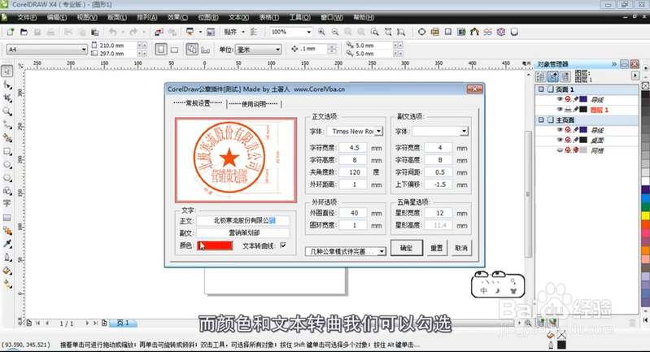
Task: Toggle editable pencil of 桌面 layer
Action: [576, 140]
